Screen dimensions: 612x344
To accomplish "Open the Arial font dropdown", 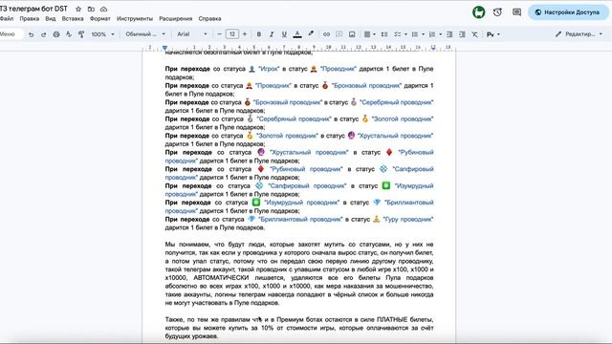I will click(192, 34).
